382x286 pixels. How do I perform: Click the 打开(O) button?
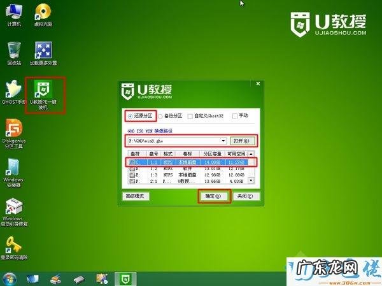242,141
